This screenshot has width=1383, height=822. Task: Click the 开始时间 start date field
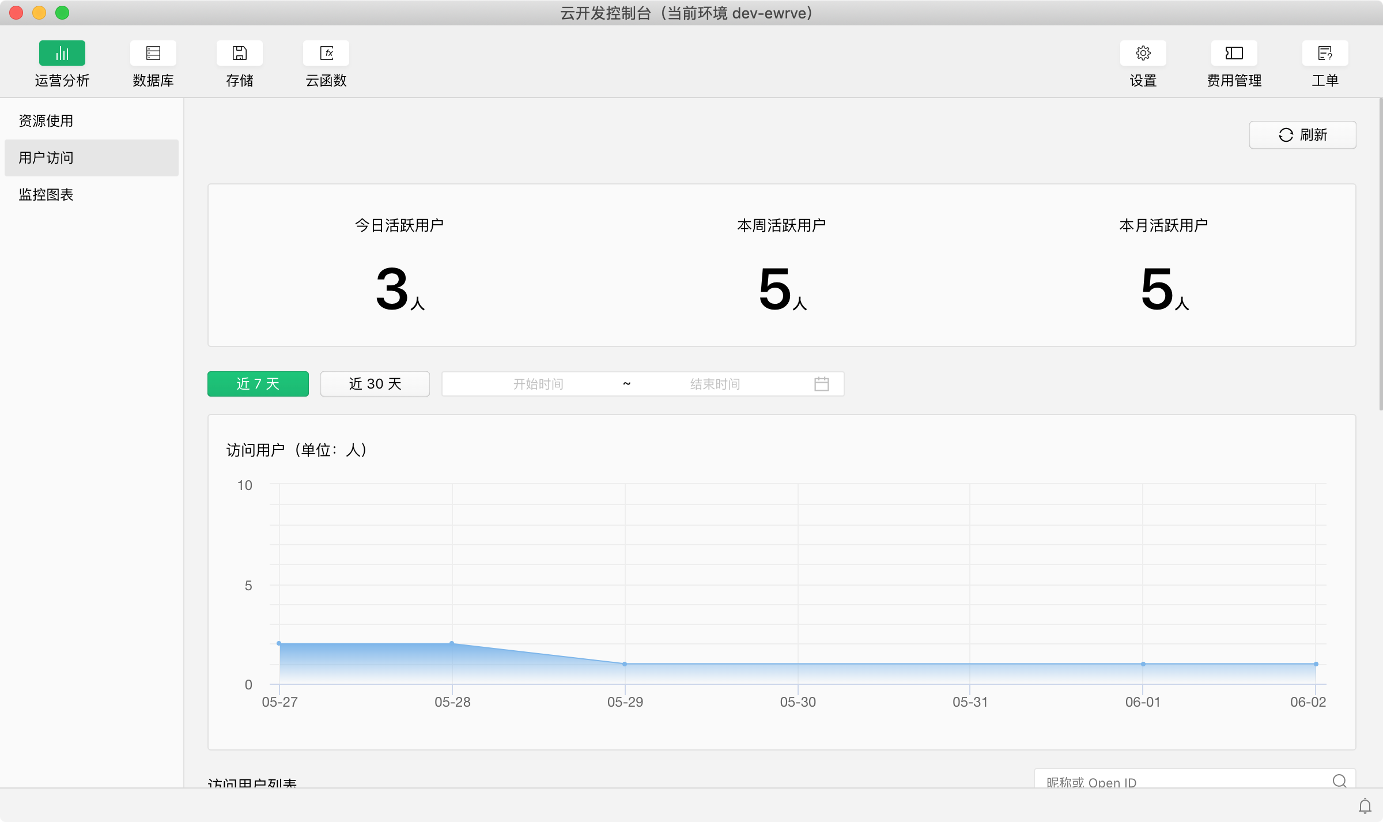coord(538,384)
